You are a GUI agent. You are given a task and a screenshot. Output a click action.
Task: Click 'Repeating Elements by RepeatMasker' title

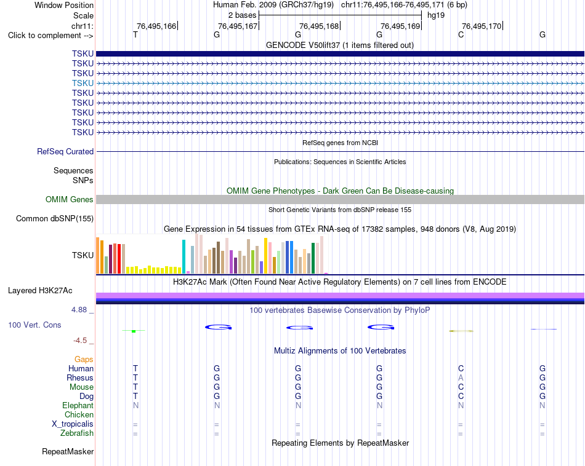[x=340, y=443]
